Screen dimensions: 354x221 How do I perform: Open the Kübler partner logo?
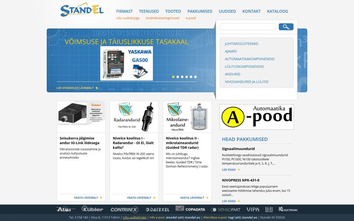click(x=92, y=209)
